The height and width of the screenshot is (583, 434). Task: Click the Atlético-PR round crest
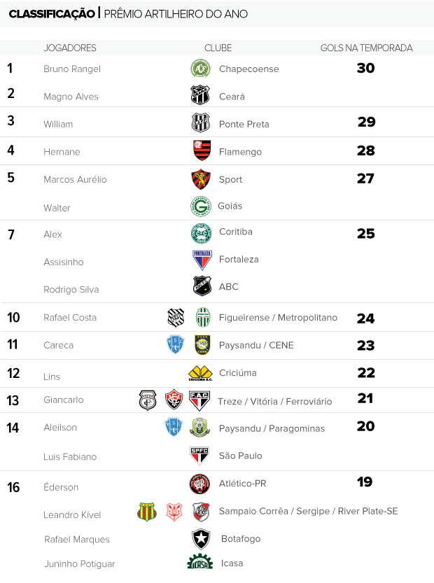(199, 484)
